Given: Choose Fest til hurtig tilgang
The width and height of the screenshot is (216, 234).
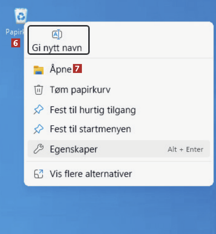Looking at the screenshot, I should click(x=119, y=110).
